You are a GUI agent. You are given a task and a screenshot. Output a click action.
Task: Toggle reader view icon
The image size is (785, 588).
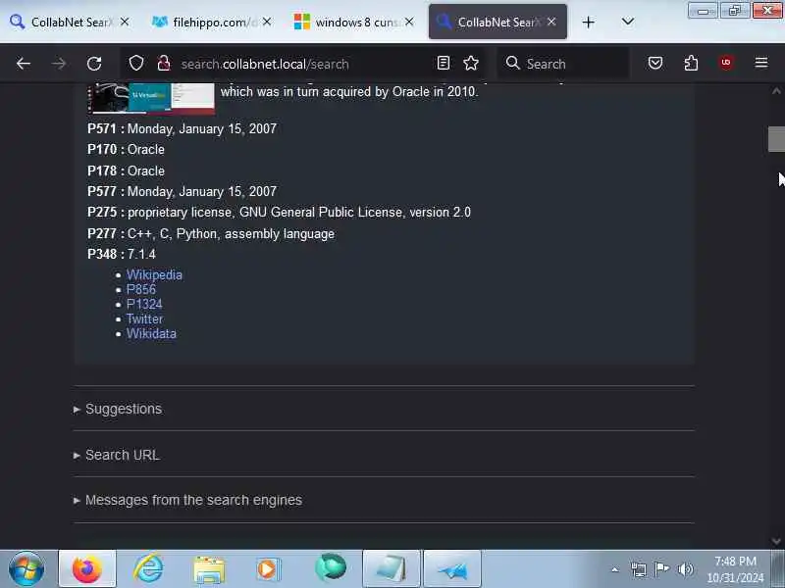click(444, 63)
